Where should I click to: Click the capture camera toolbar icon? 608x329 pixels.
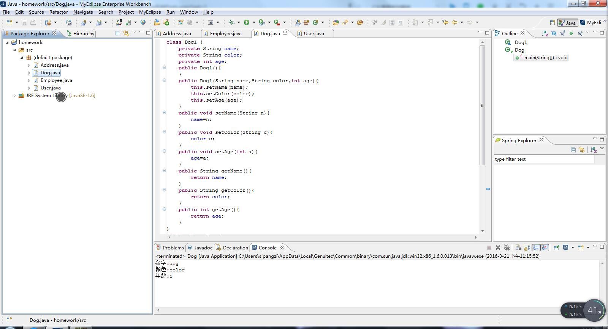(210, 22)
